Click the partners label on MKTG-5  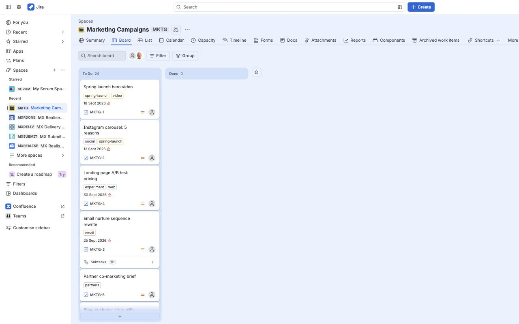tap(92, 285)
